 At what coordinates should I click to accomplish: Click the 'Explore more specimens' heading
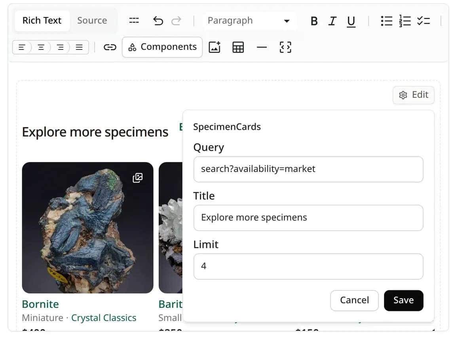(x=95, y=132)
